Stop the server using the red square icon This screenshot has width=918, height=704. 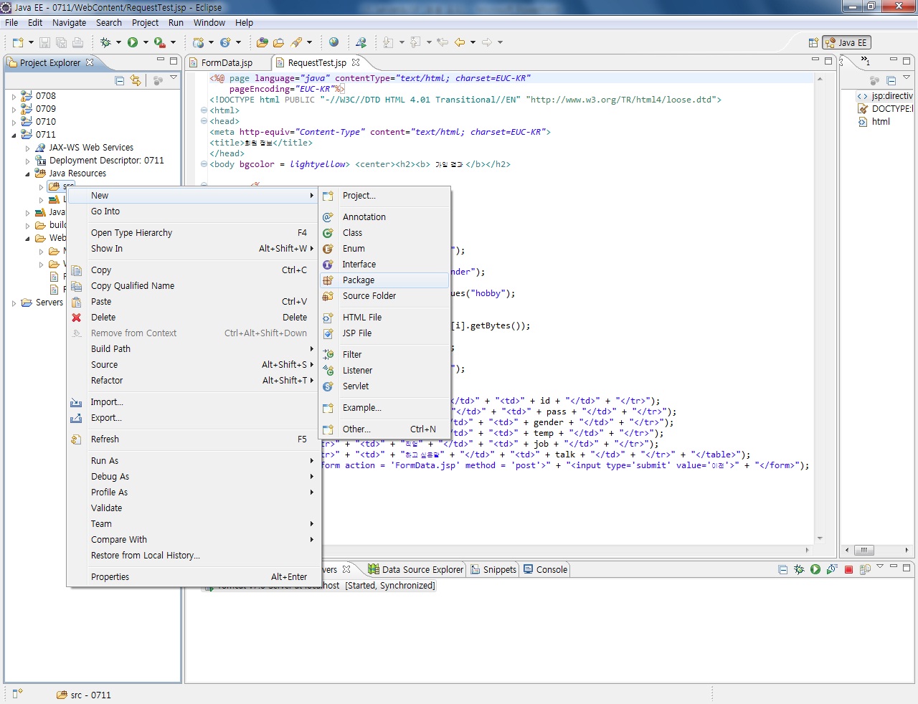click(849, 569)
